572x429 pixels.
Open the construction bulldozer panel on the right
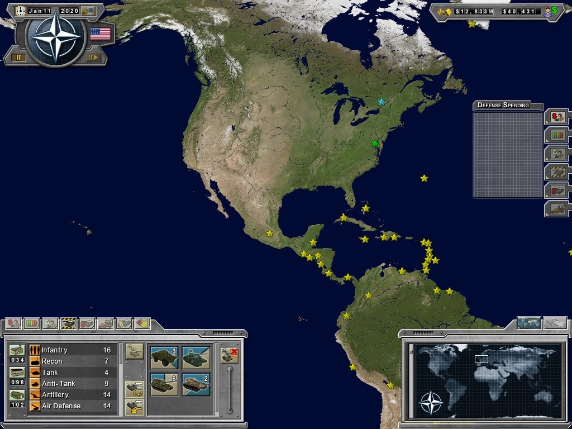click(557, 208)
